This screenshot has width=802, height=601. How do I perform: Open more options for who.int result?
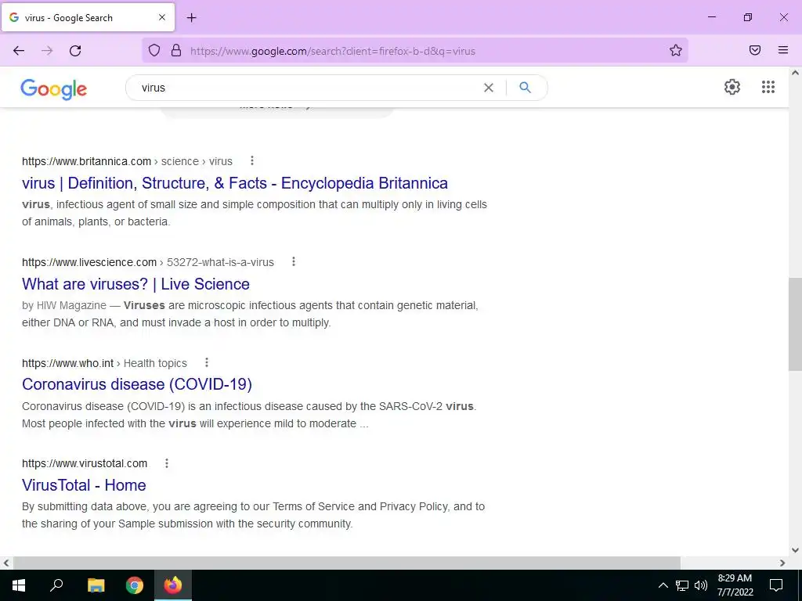[206, 362]
